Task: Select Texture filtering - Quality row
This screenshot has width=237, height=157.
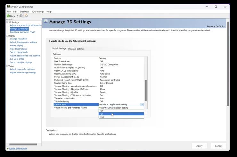Action: point(99,92)
